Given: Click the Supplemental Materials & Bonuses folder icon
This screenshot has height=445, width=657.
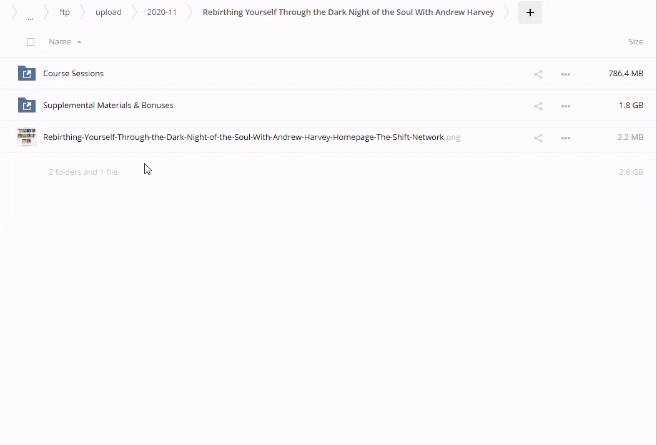Looking at the screenshot, I should click(x=27, y=105).
